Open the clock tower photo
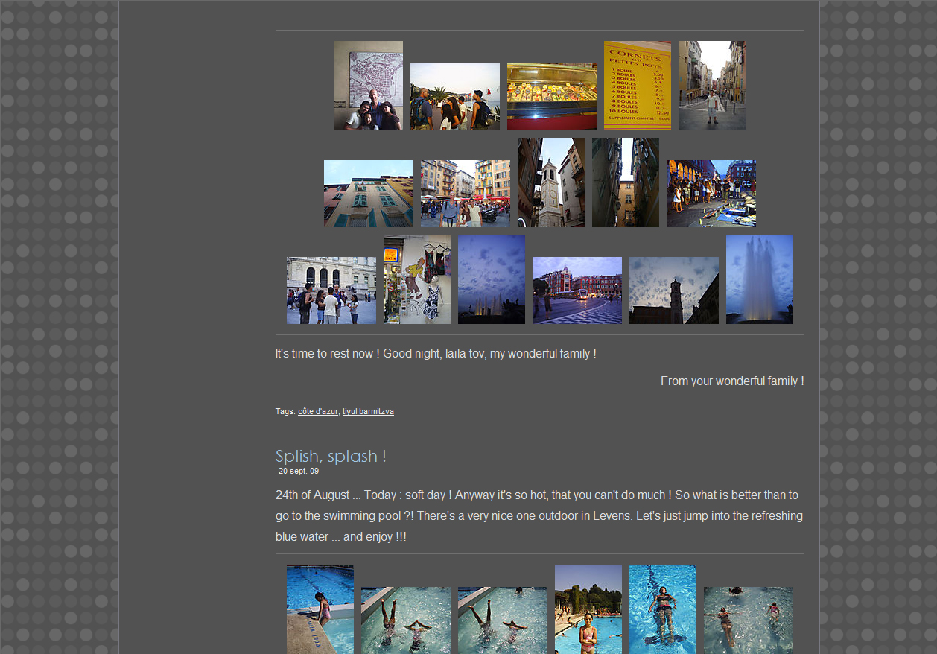Screen dimensions: 937x654 [x=550, y=182]
